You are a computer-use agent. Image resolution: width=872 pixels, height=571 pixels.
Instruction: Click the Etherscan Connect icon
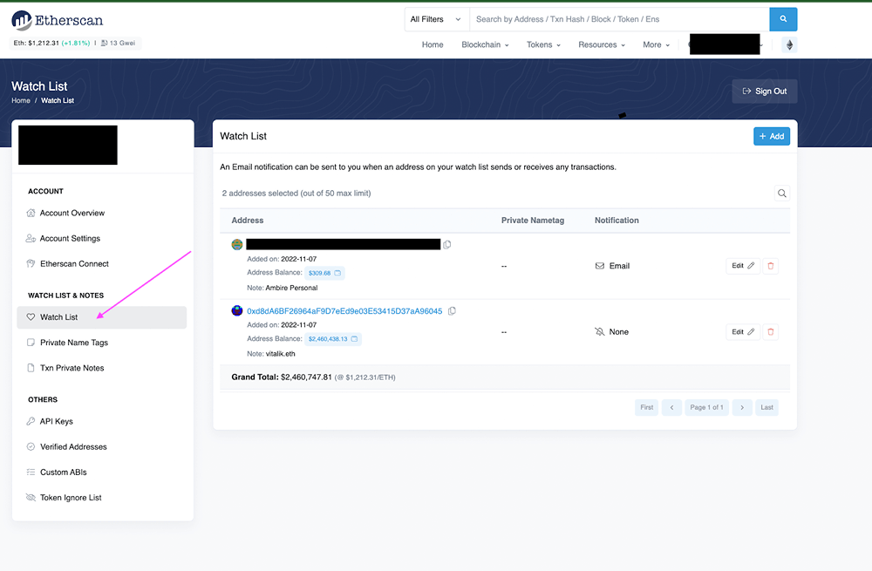click(31, 263)
